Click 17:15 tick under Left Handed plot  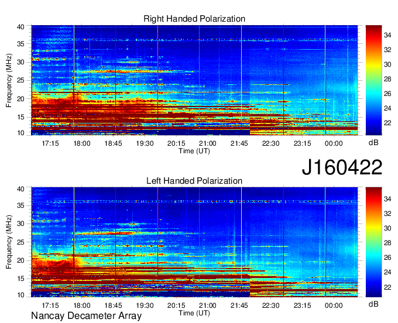tap(50, 305)
